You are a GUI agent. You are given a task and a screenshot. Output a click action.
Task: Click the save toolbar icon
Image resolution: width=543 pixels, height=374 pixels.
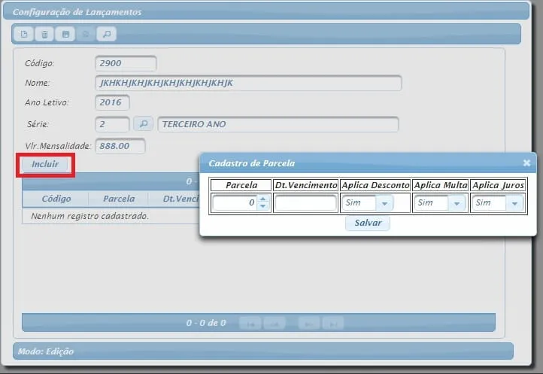tap(65, 34)
